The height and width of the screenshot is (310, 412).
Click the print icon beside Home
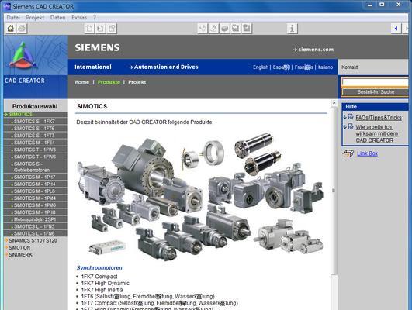[22, 29]
